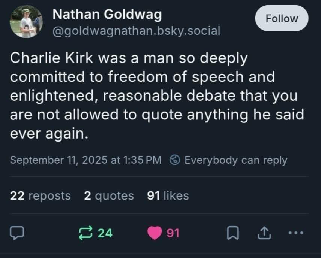Image resolution: width=321 pixels, height=258 pixels.
Task: Open the list of 91 likes
Action: [168, 195]
